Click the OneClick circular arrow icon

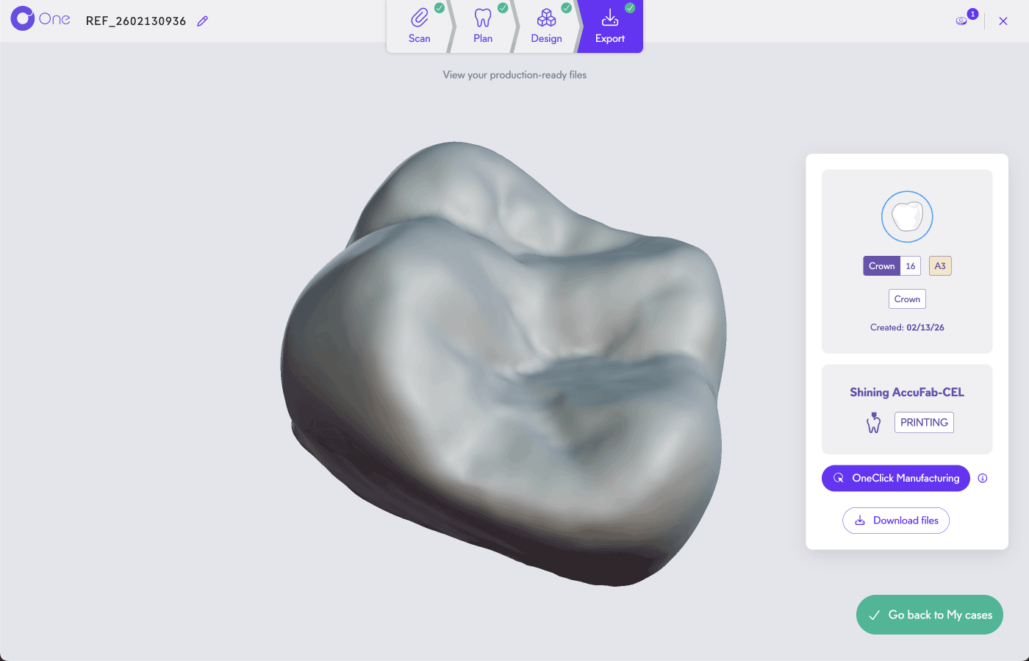(838, 478)
